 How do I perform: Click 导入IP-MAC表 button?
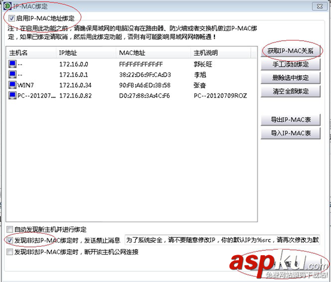[x=290, y=133]
